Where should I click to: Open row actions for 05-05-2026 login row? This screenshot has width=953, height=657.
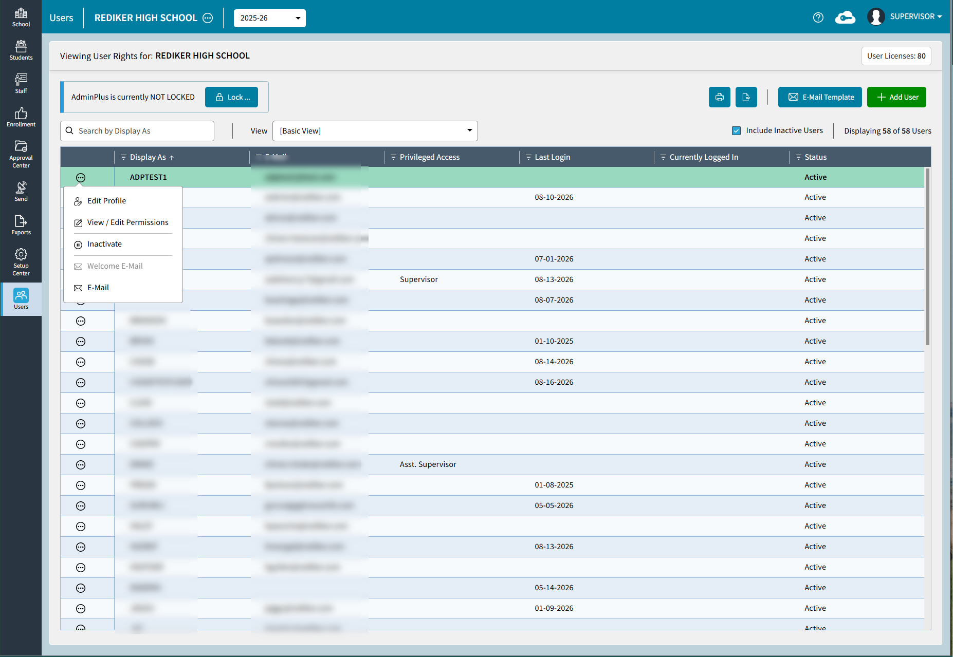click(81, 506)
